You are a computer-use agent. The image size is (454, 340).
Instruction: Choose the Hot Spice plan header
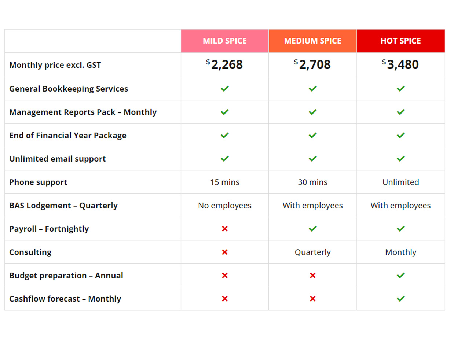pos(400,41)
